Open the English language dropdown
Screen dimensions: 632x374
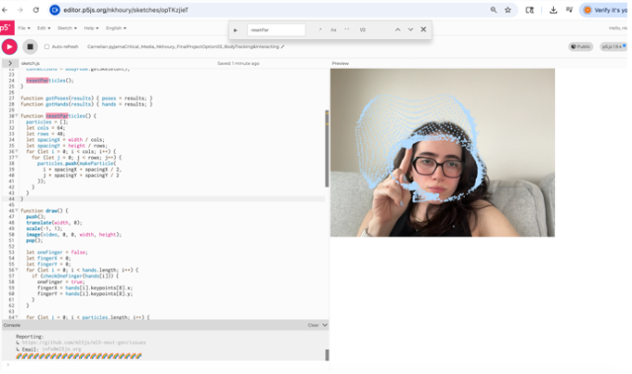click(x=116, y=28)
